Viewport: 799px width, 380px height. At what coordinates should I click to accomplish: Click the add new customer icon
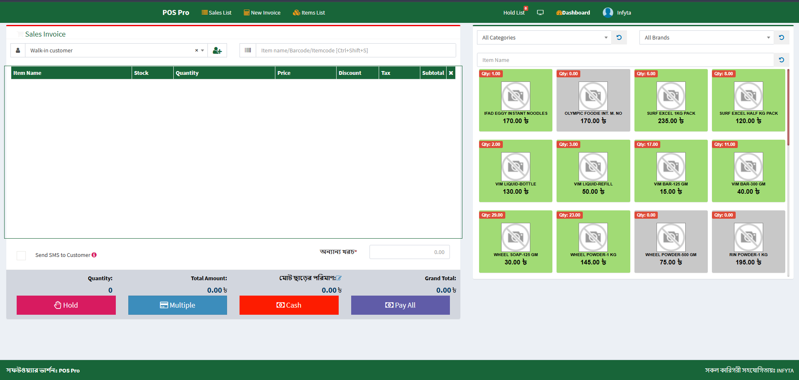point(217,50)
